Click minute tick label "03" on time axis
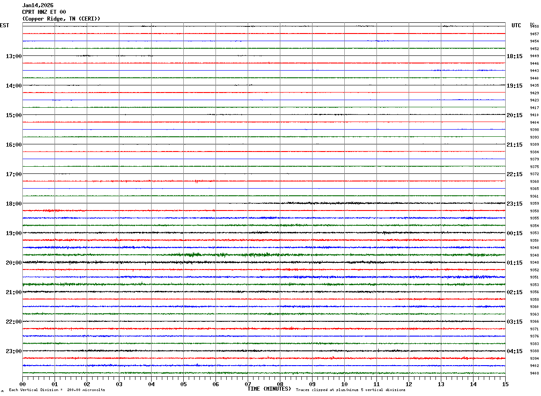The height and width of the screenshot is (396, 541). pyautogui.click(x=119, y=384)
